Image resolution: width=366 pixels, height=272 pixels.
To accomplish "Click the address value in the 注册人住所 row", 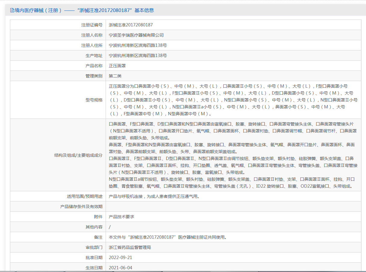I will 138,45.
